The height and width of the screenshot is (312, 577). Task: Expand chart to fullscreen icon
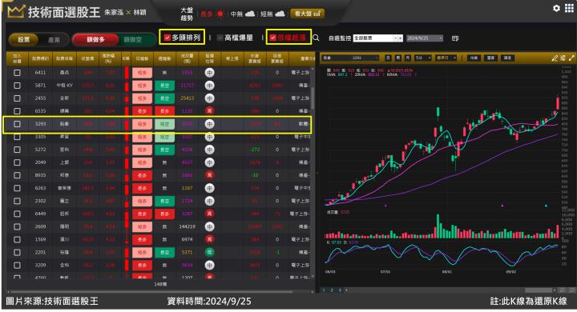click(571, 58)
